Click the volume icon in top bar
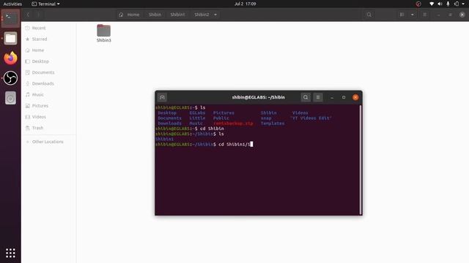Image resolution: width=469 pixels, height=263 pixels. [x=440, y=4]
